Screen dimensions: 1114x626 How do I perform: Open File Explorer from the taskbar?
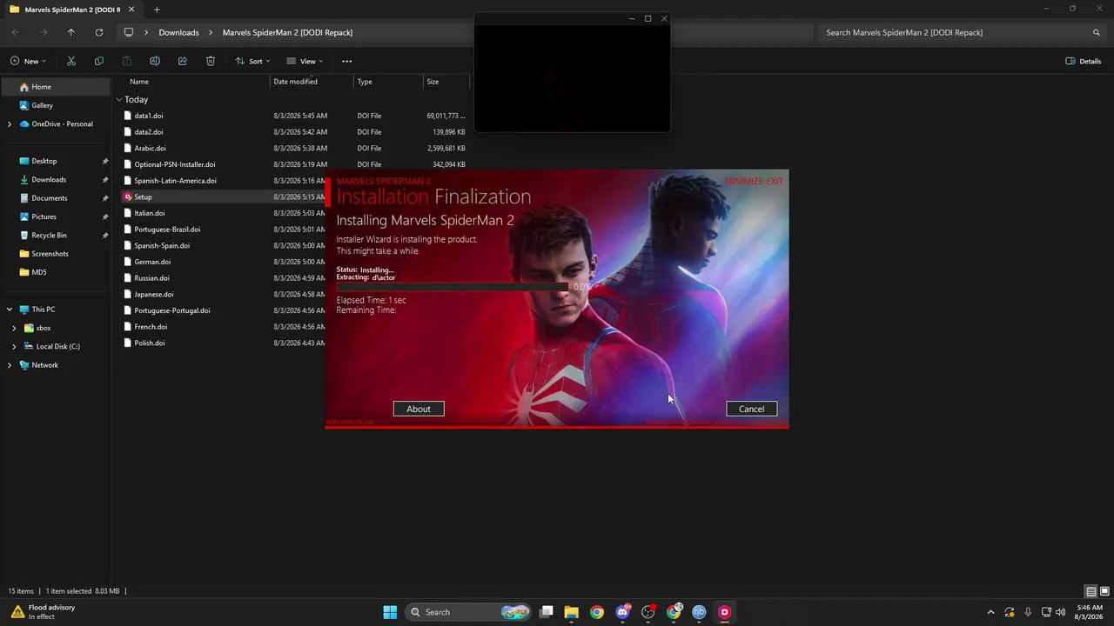point(571,612)
